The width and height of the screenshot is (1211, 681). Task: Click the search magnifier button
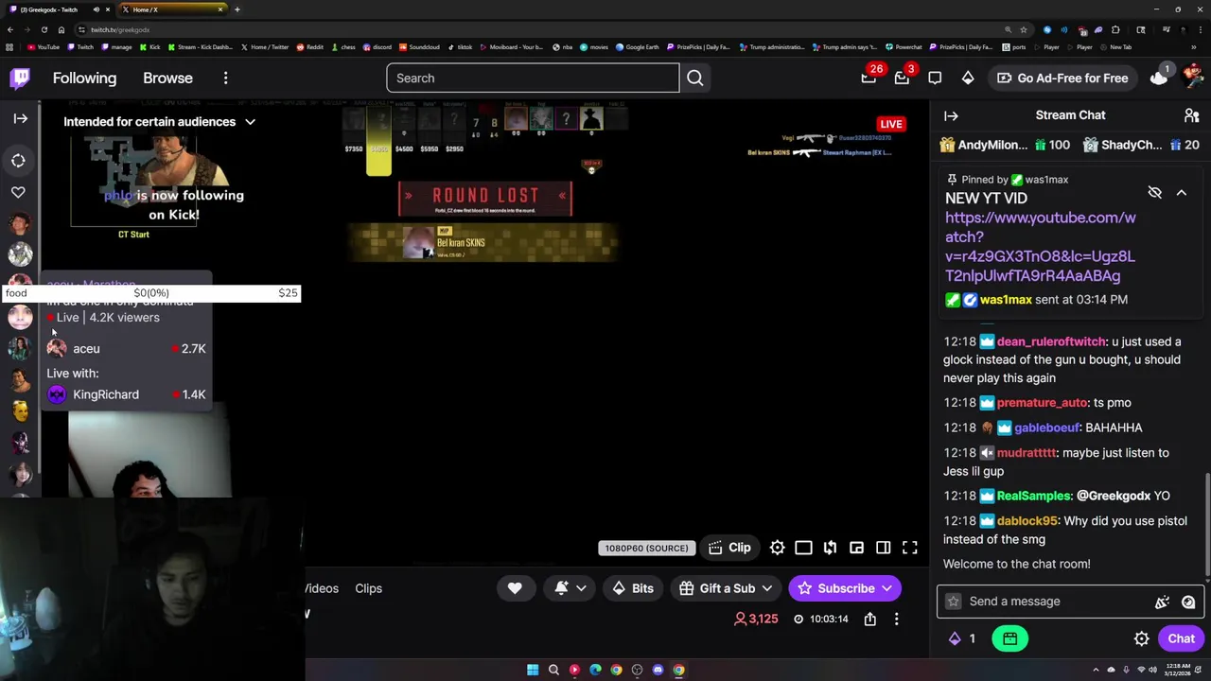coord(695,79)
